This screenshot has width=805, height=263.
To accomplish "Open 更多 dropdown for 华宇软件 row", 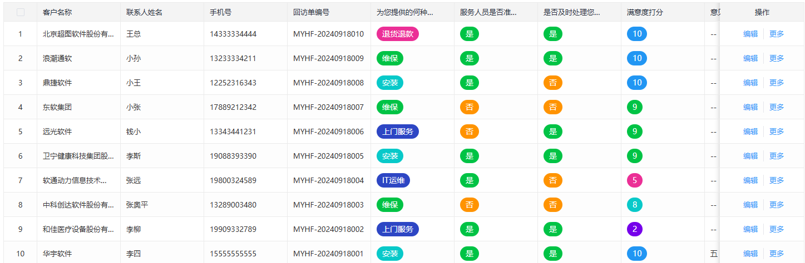I will 777,254.
